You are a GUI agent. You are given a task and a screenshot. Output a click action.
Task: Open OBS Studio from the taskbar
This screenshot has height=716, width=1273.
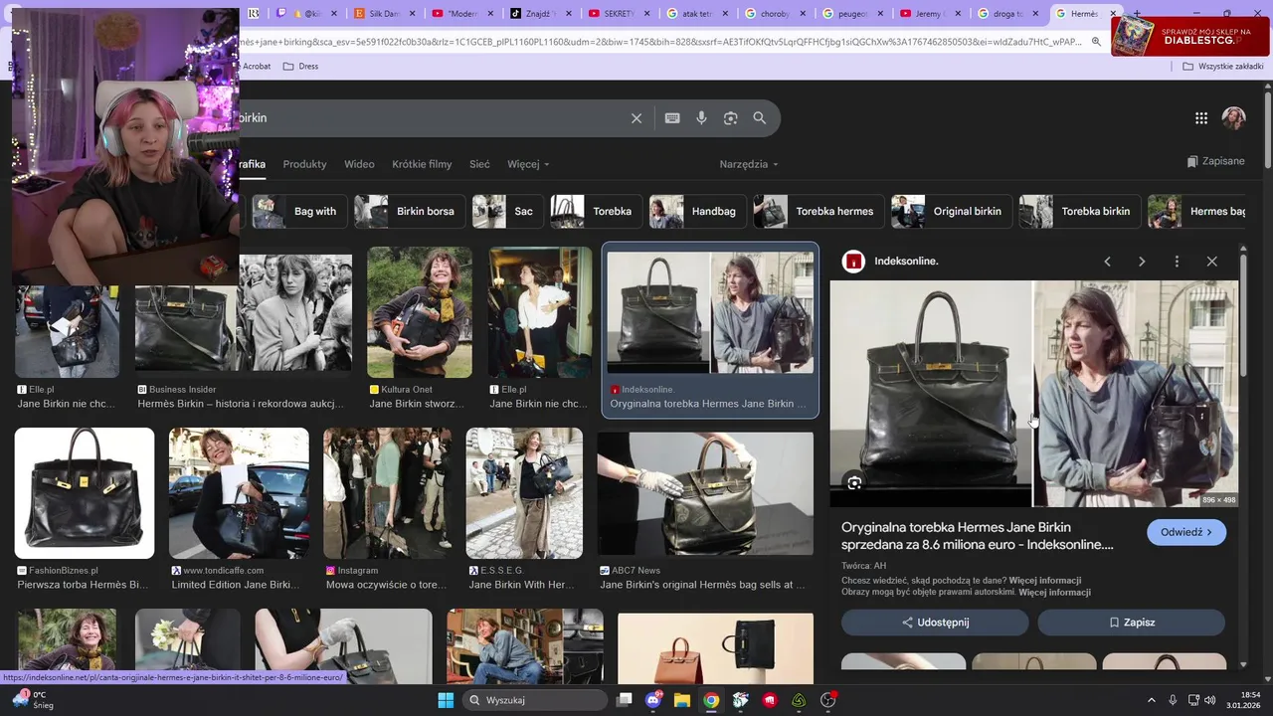(x=827, y=700)
